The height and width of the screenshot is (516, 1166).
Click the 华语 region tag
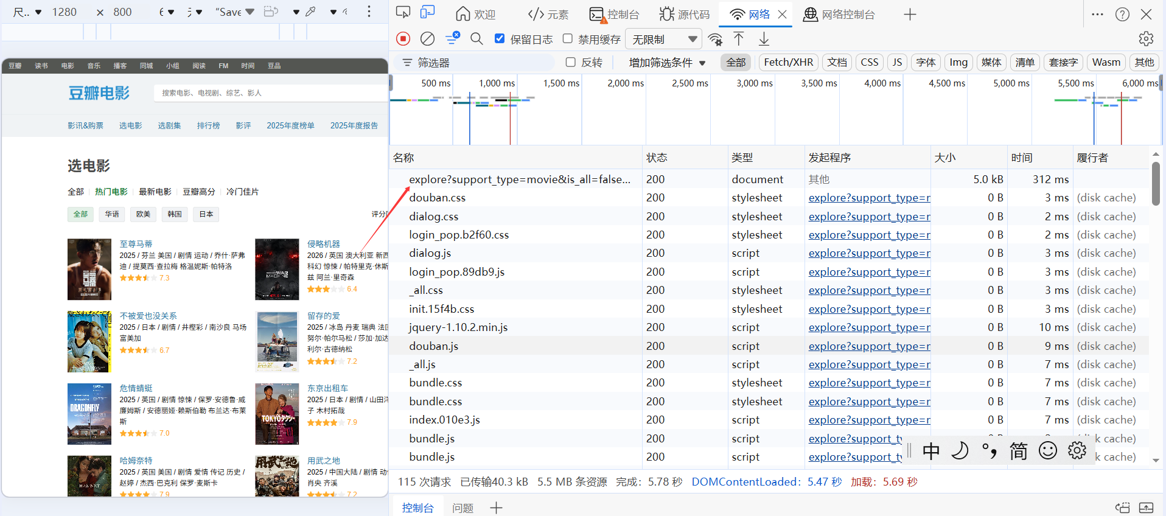pyautogui.click(x=111, y=214)
